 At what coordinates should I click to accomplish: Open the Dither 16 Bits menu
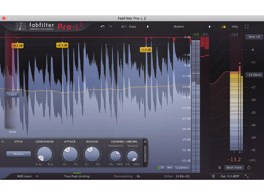click(177, 176)
